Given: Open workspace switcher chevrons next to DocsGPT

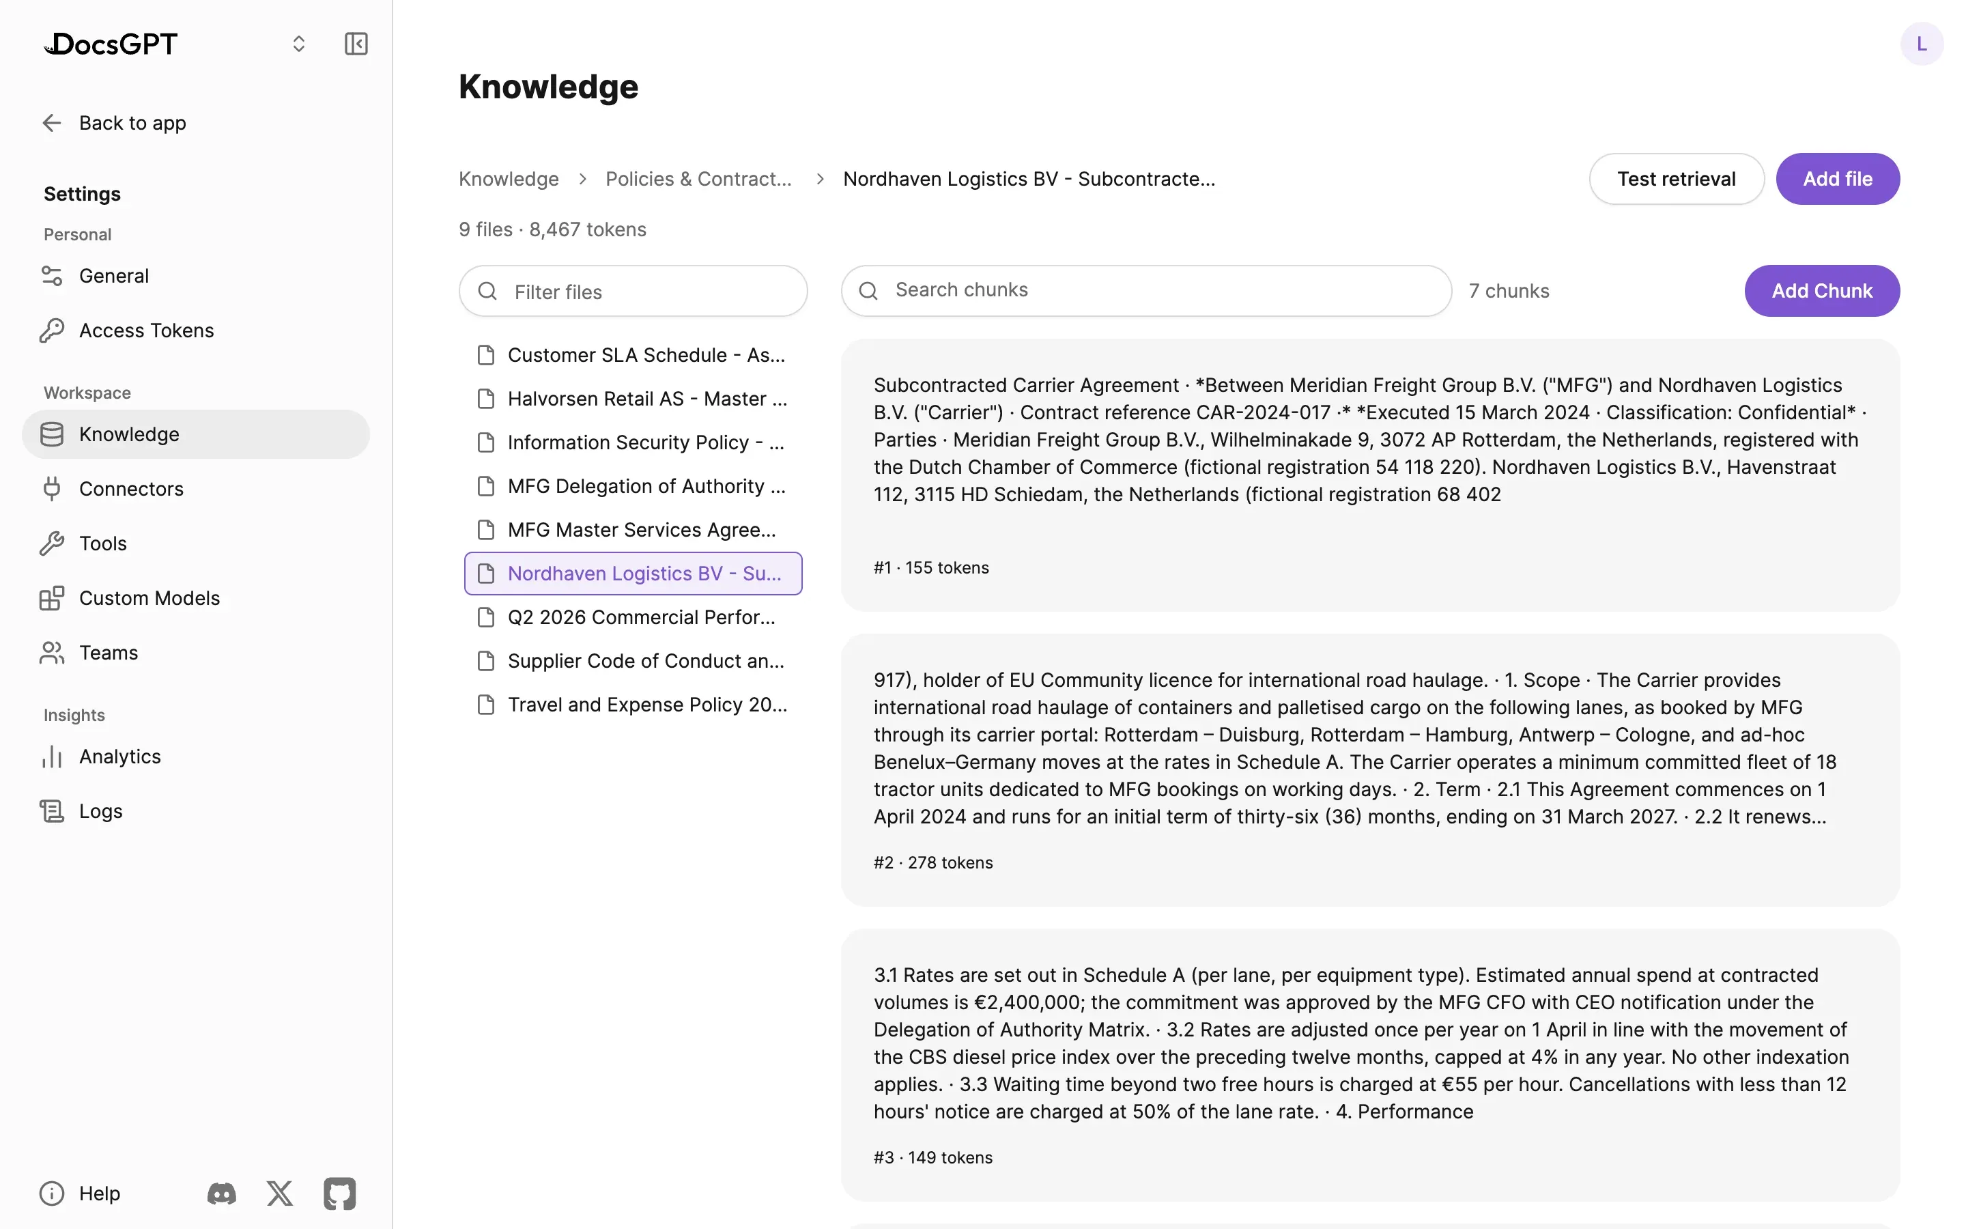Looking at the screenshot, I should tap(299, 44).
